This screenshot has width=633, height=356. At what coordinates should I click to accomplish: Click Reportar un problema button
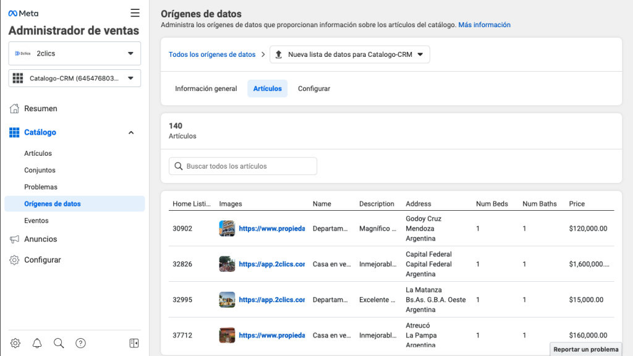[586, 350]
